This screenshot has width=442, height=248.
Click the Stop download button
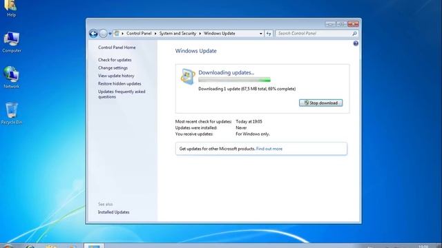coord(320,103)
